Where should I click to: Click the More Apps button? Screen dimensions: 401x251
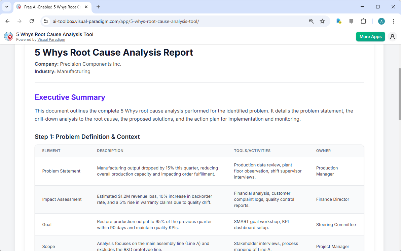pyautogui.click(x=370, y=36)
